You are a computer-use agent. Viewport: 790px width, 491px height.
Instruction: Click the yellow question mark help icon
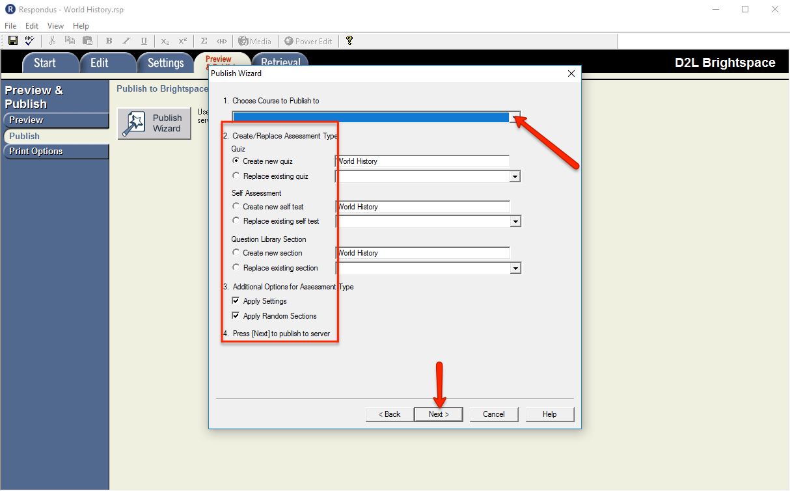tap(349, 41)
